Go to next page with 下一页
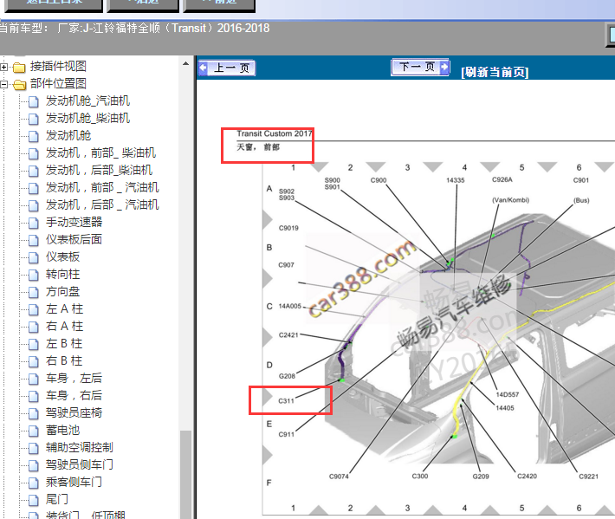 (x=420, y=67)
